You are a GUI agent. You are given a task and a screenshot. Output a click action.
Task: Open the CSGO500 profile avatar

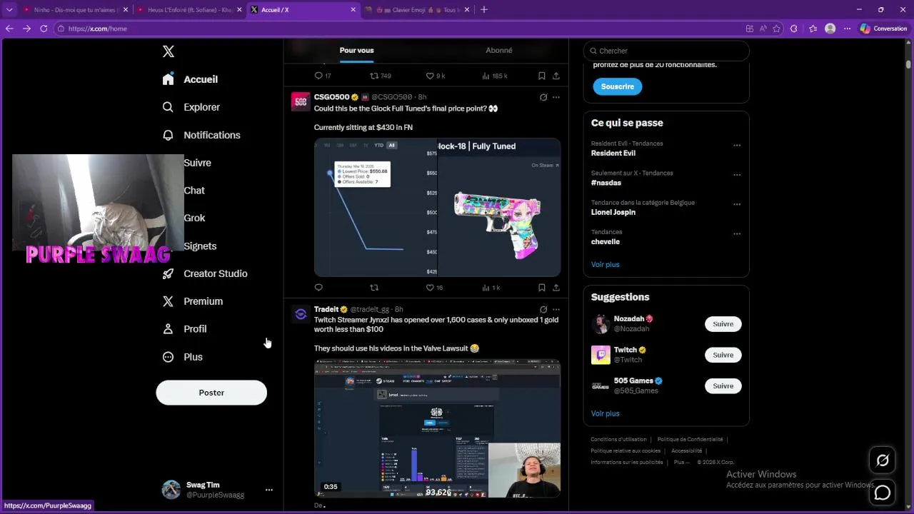pyautogui.click(x=301, y=101)
